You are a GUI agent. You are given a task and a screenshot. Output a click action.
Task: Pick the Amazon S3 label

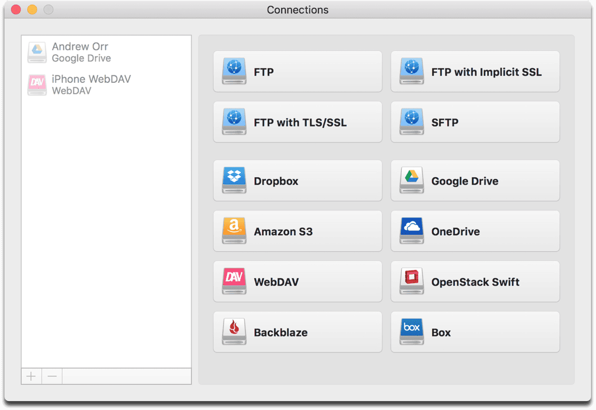[x=284, y=232]
